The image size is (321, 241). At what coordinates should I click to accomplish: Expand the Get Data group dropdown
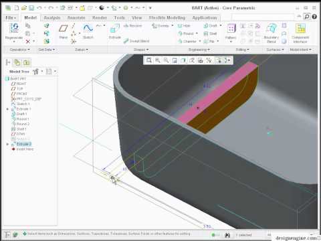[x=46, y=50]
